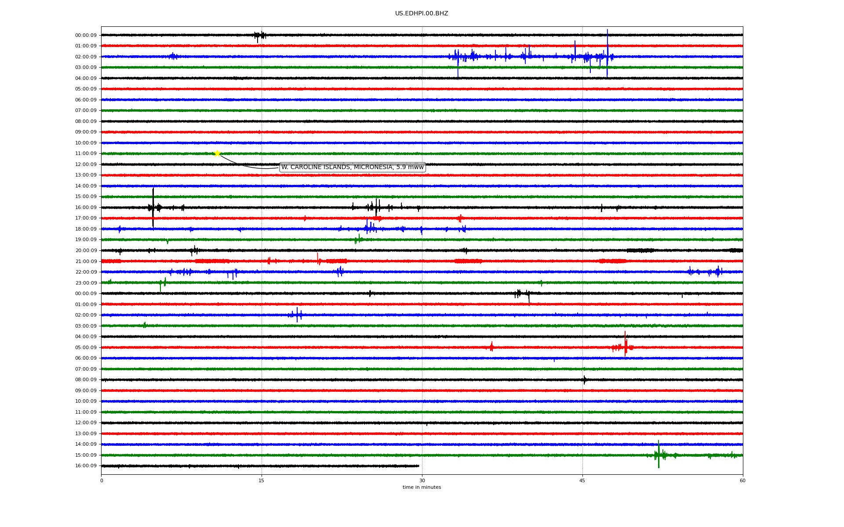Click the end of the partial final black trace
Screen dimensions: 844x527
pyautogui.click(x=418, y=466)
